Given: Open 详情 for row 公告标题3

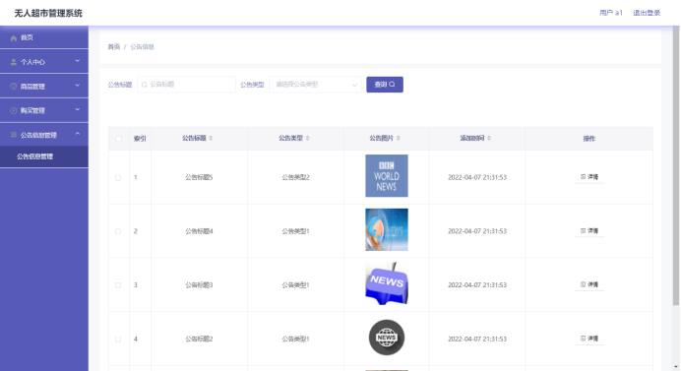Looking at the screenshot, I should click(589, 284).
